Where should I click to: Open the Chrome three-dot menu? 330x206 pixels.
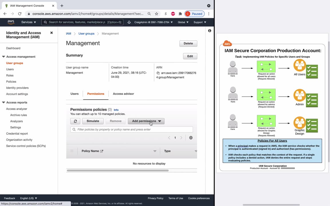click(x=209, y=14)
